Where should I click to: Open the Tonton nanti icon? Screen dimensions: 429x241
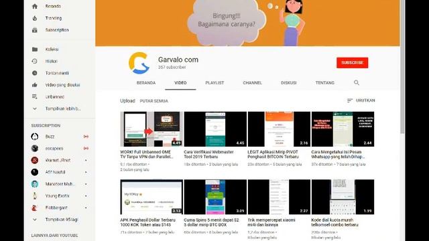35,73
